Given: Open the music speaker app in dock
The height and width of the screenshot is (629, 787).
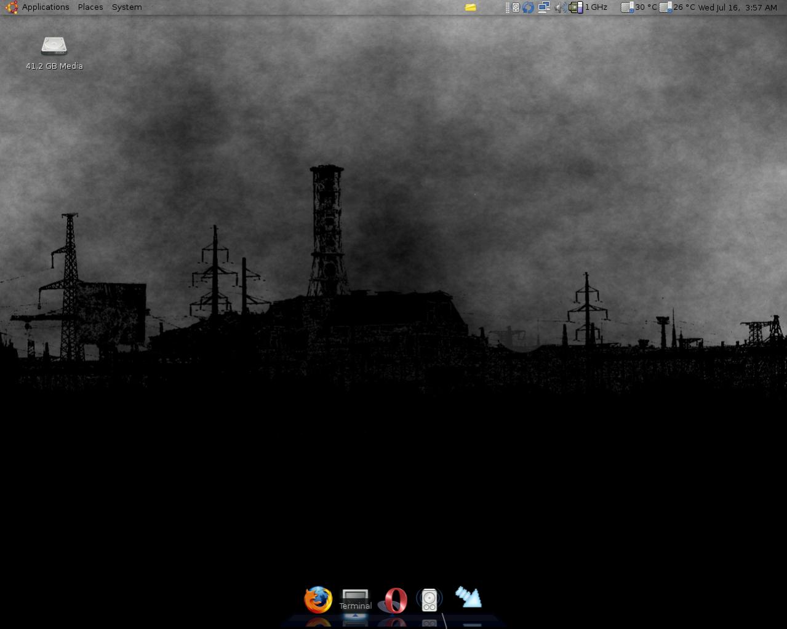Looking at the screenshot, I should tap(429, 600).
